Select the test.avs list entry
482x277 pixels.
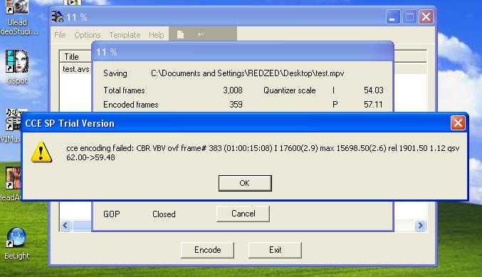coord(76,69)
